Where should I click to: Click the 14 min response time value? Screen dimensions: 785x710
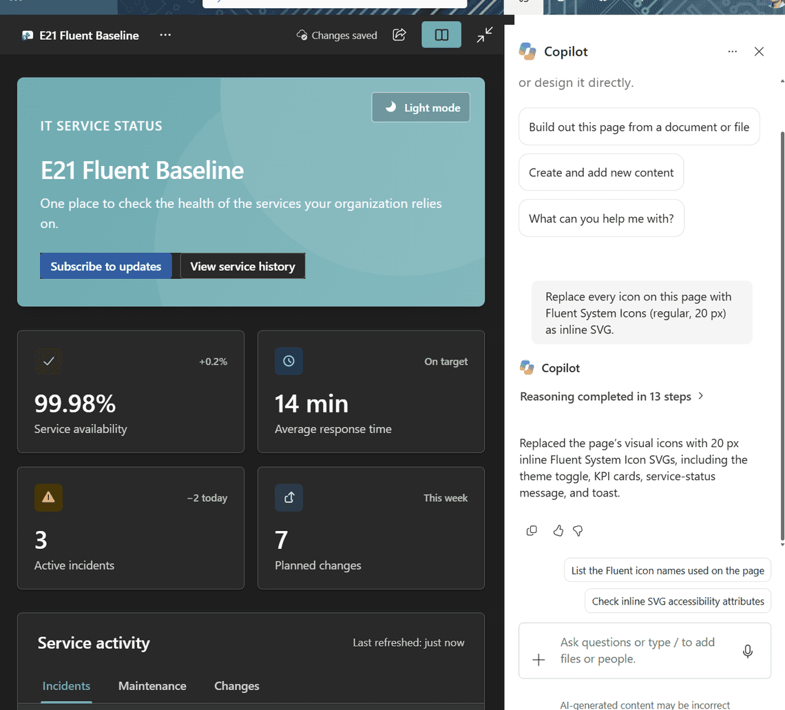pyautogui.click(x=311, y=404)
